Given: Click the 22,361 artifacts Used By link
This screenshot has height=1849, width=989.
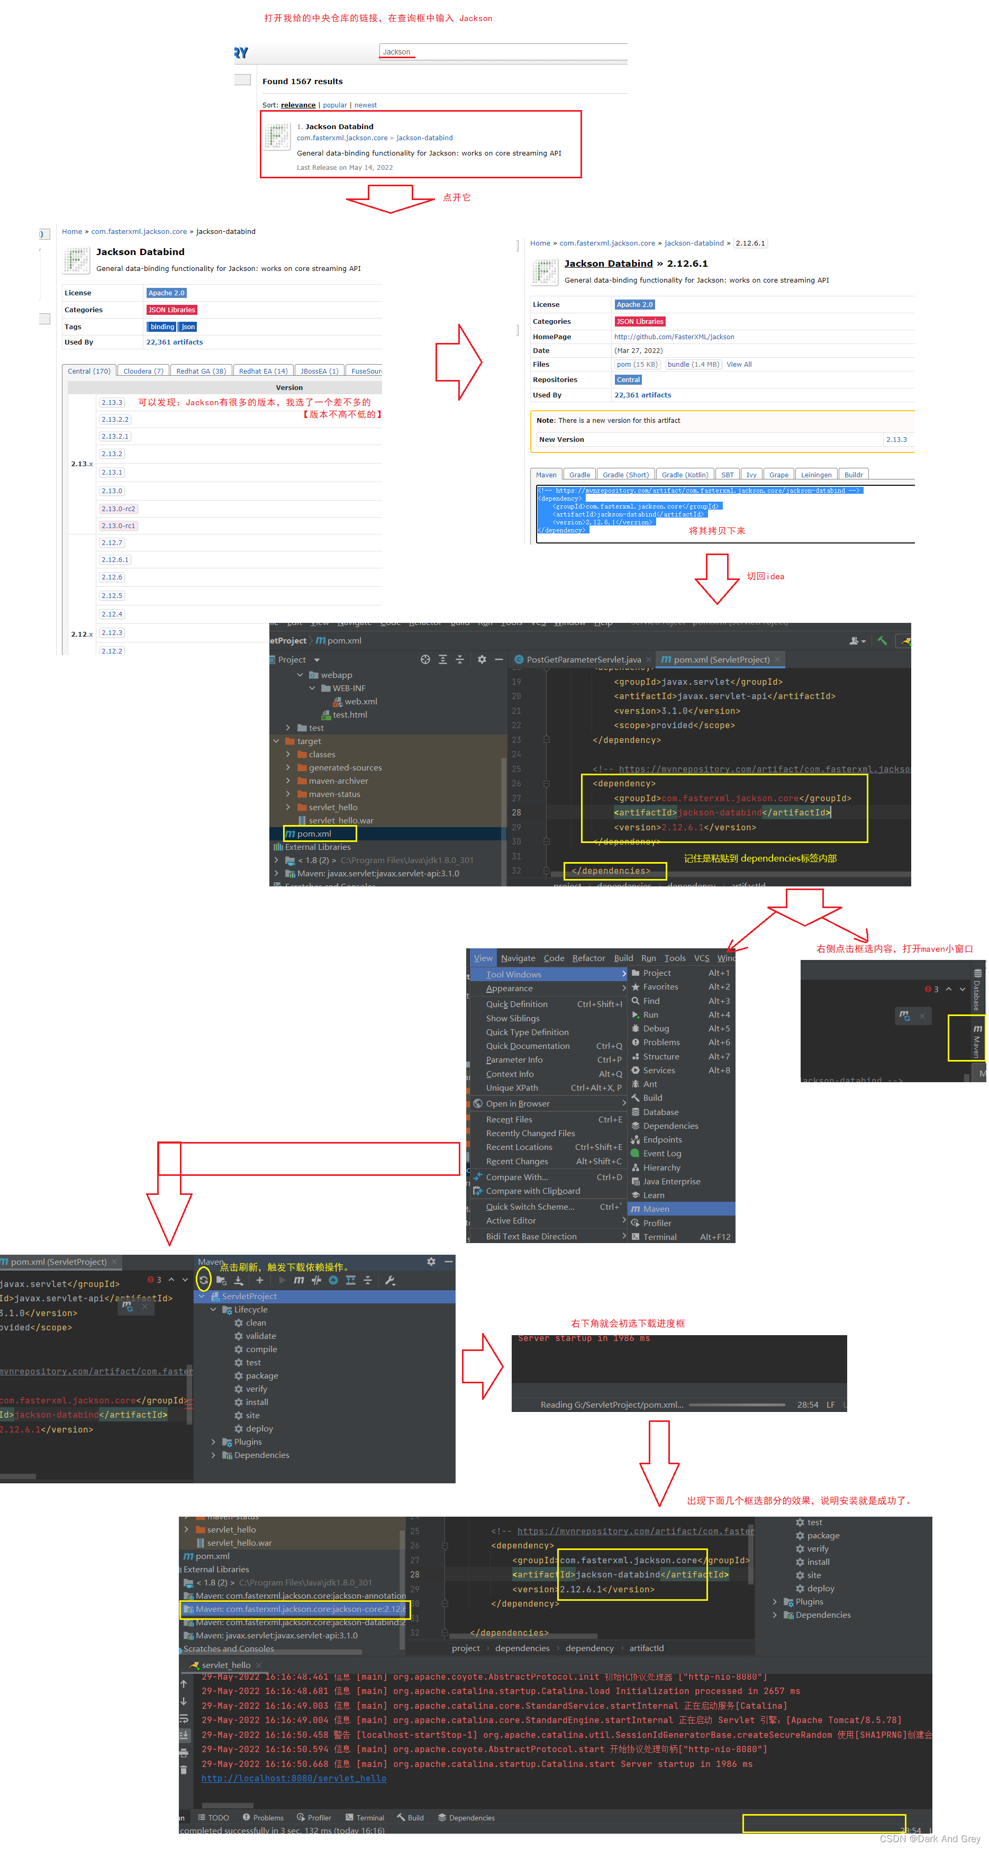Looking at the screenshot, I should point(642,395).
